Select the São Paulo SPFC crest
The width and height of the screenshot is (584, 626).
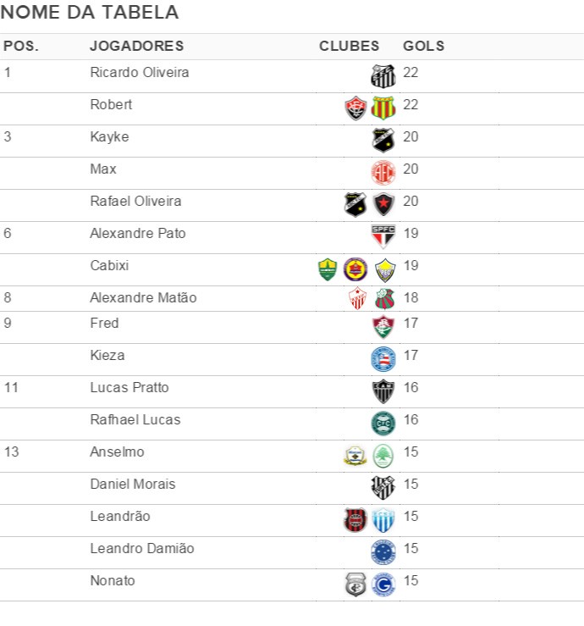pos(383,236)
